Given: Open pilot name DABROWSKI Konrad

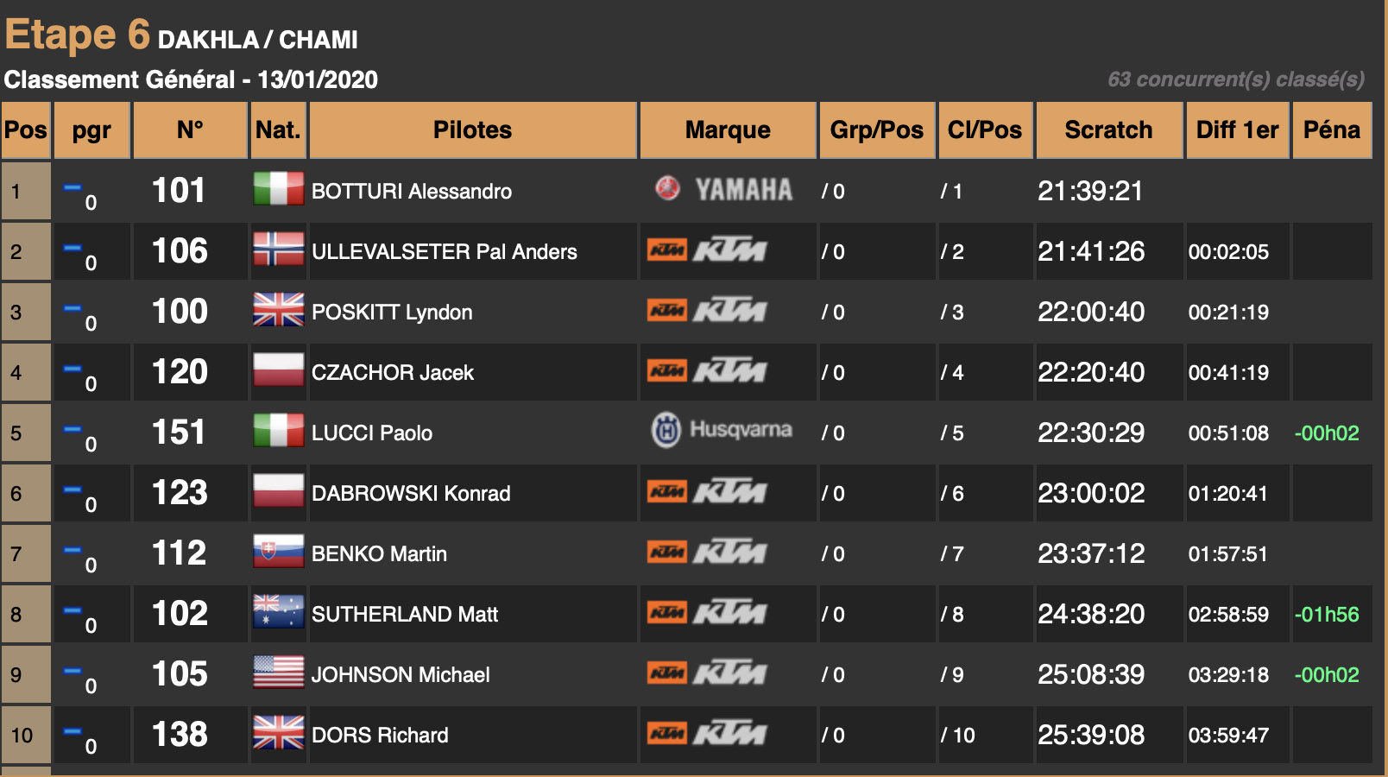Looking at the screenshot, I should point(411,494).
